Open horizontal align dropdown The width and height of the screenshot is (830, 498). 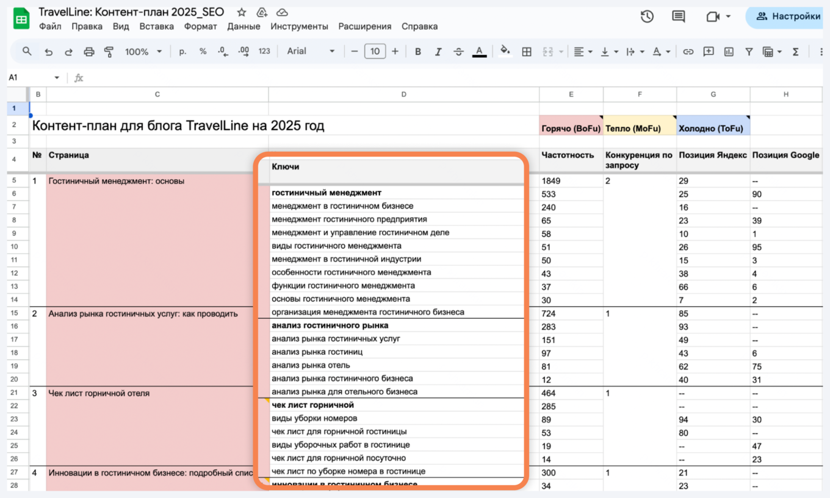583,52
